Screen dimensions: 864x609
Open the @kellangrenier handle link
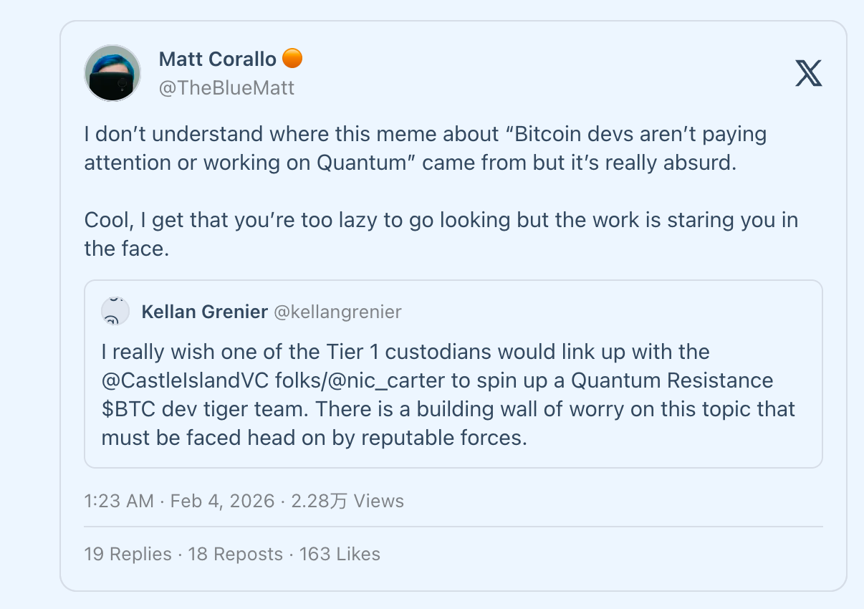338,312
